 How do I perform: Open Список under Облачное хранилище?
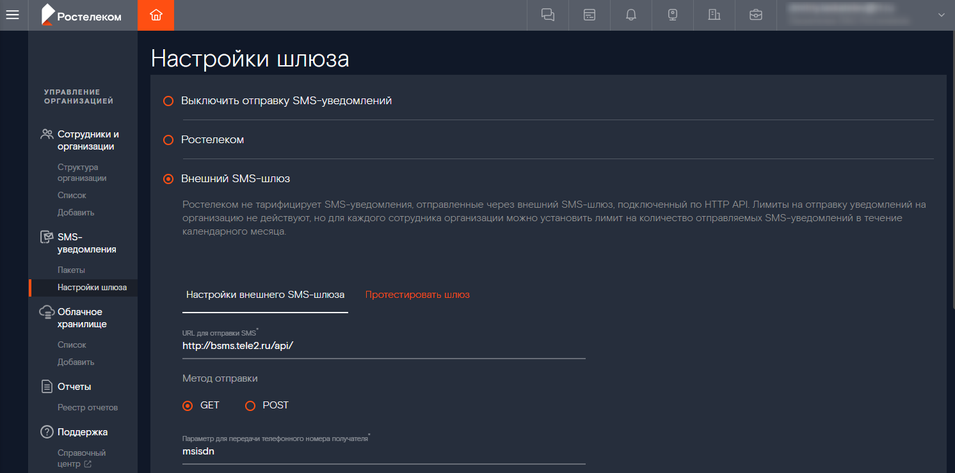(x=72, y=345)
